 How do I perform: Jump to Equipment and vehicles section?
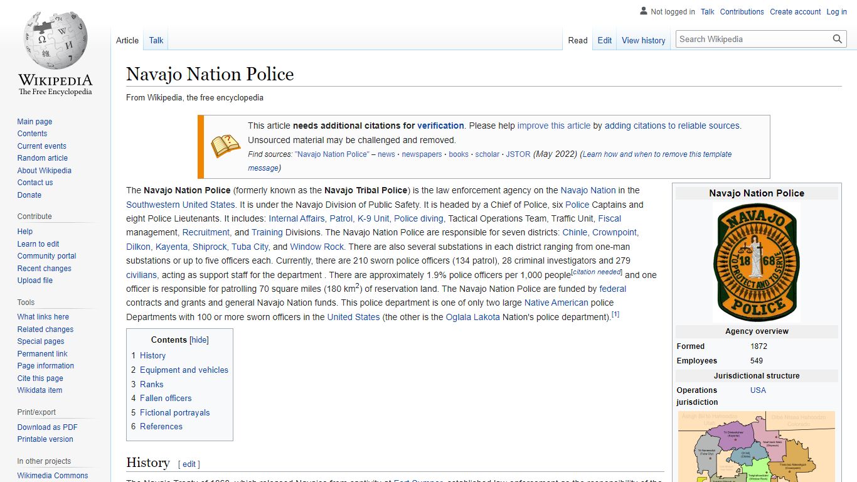coord(184,370)
